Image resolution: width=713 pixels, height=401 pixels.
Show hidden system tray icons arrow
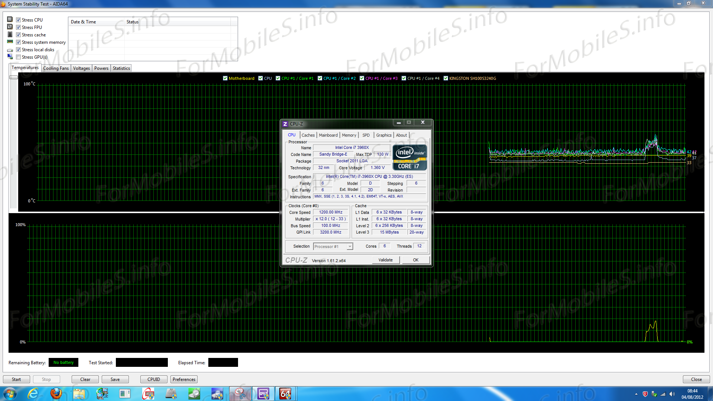pos(636,394)
